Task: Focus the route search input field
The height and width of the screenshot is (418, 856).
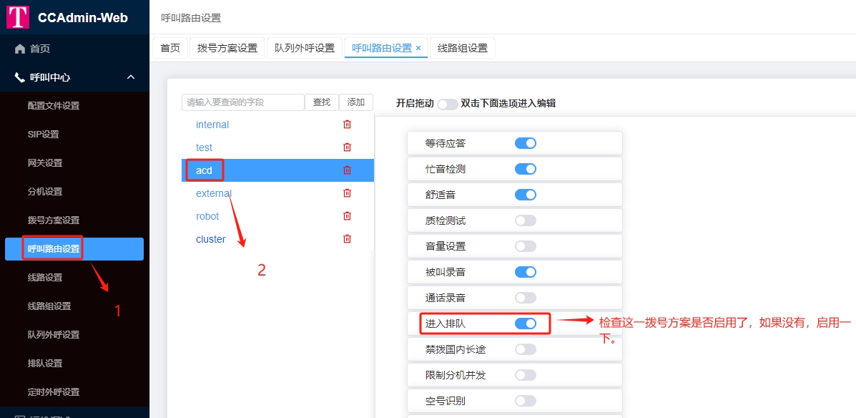Action: [x=243, y=102]
